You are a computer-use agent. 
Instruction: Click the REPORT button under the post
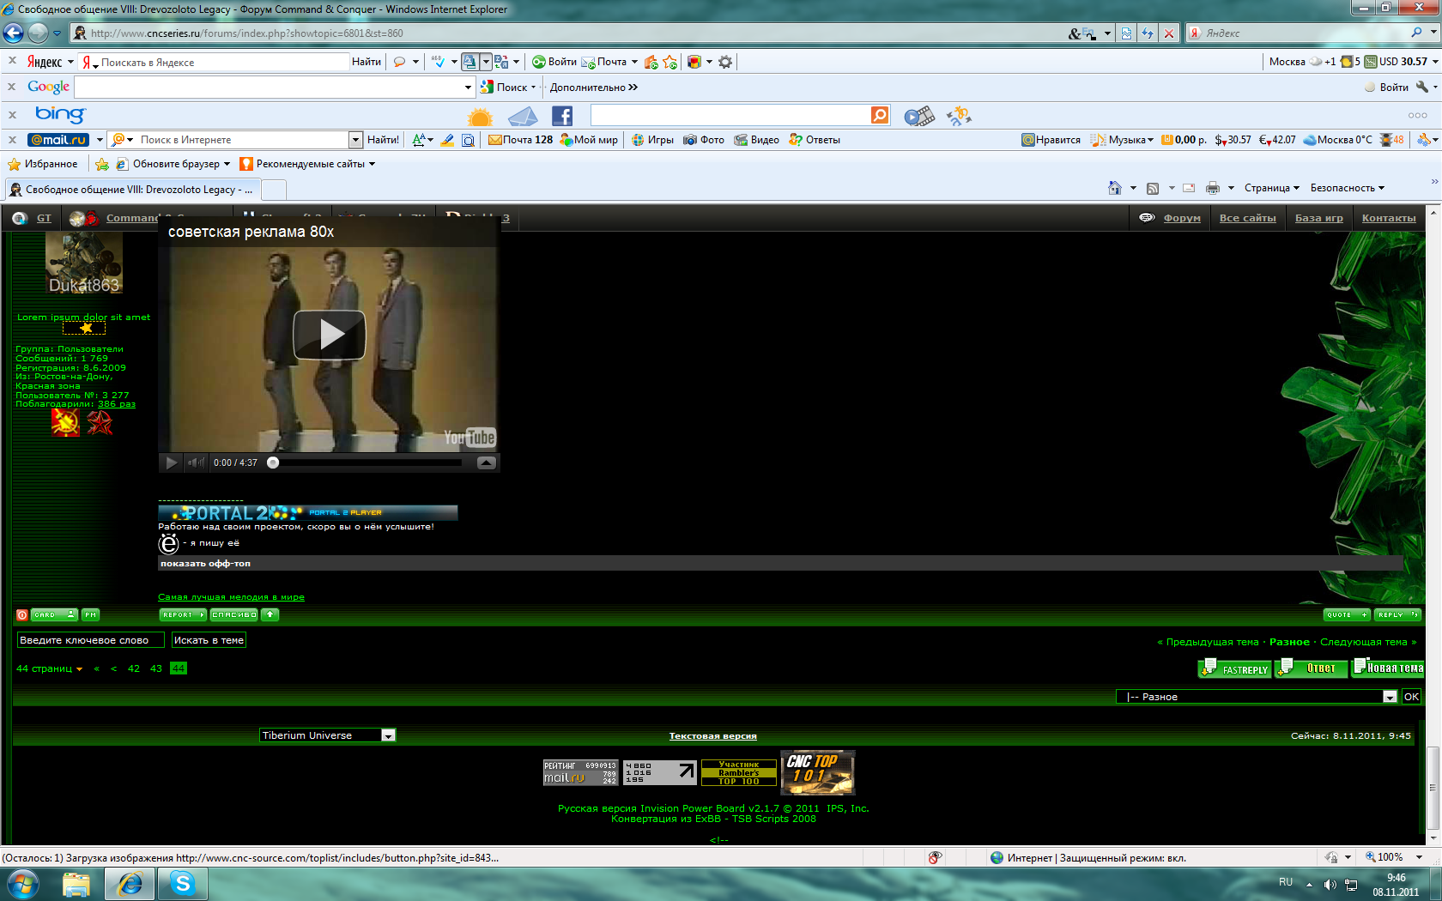click(x=183, y=614)
